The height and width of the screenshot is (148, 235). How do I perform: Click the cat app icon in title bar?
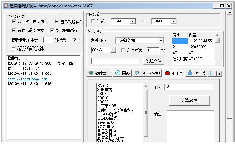6,6
